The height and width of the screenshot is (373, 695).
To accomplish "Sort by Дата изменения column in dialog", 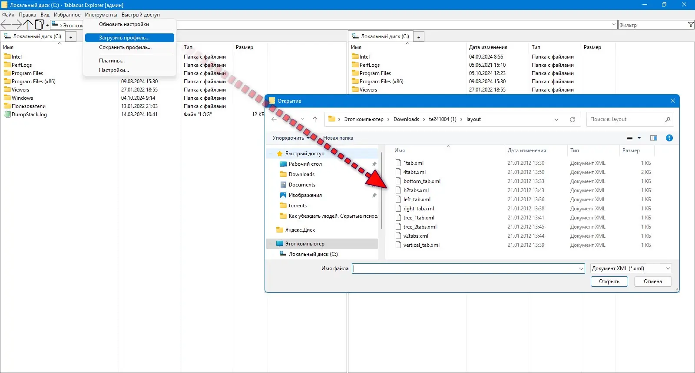I will pyautogui.click(x=527, y=151).
